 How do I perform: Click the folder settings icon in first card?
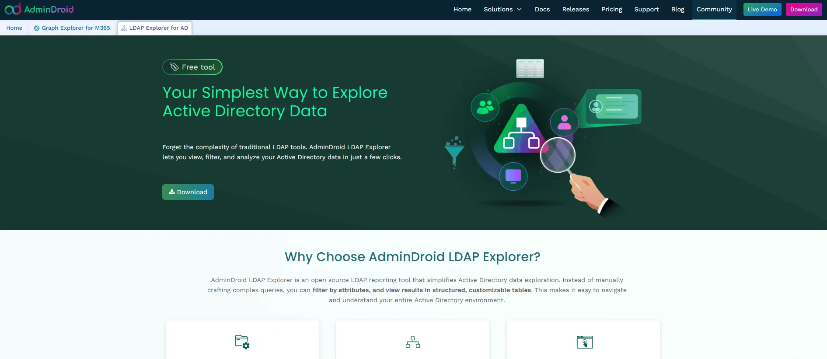[242, 342]
